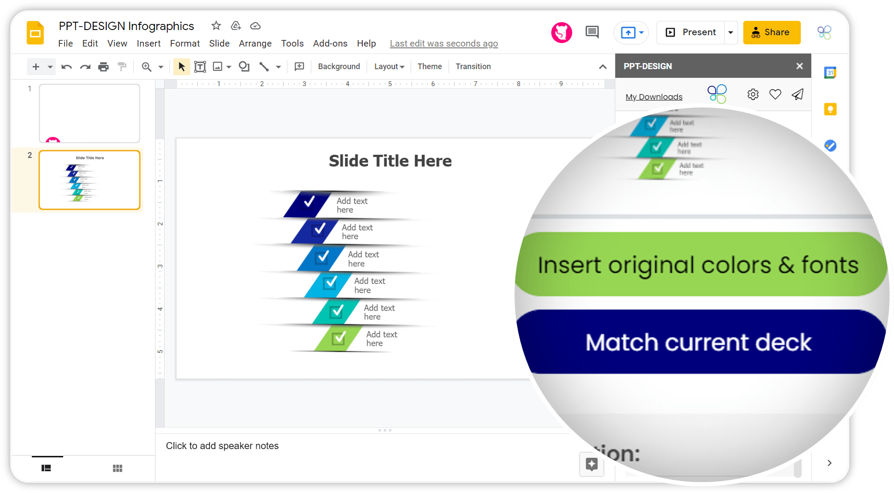Click the undo arrow icon
The image size is (894, 493).
(66, 67)
